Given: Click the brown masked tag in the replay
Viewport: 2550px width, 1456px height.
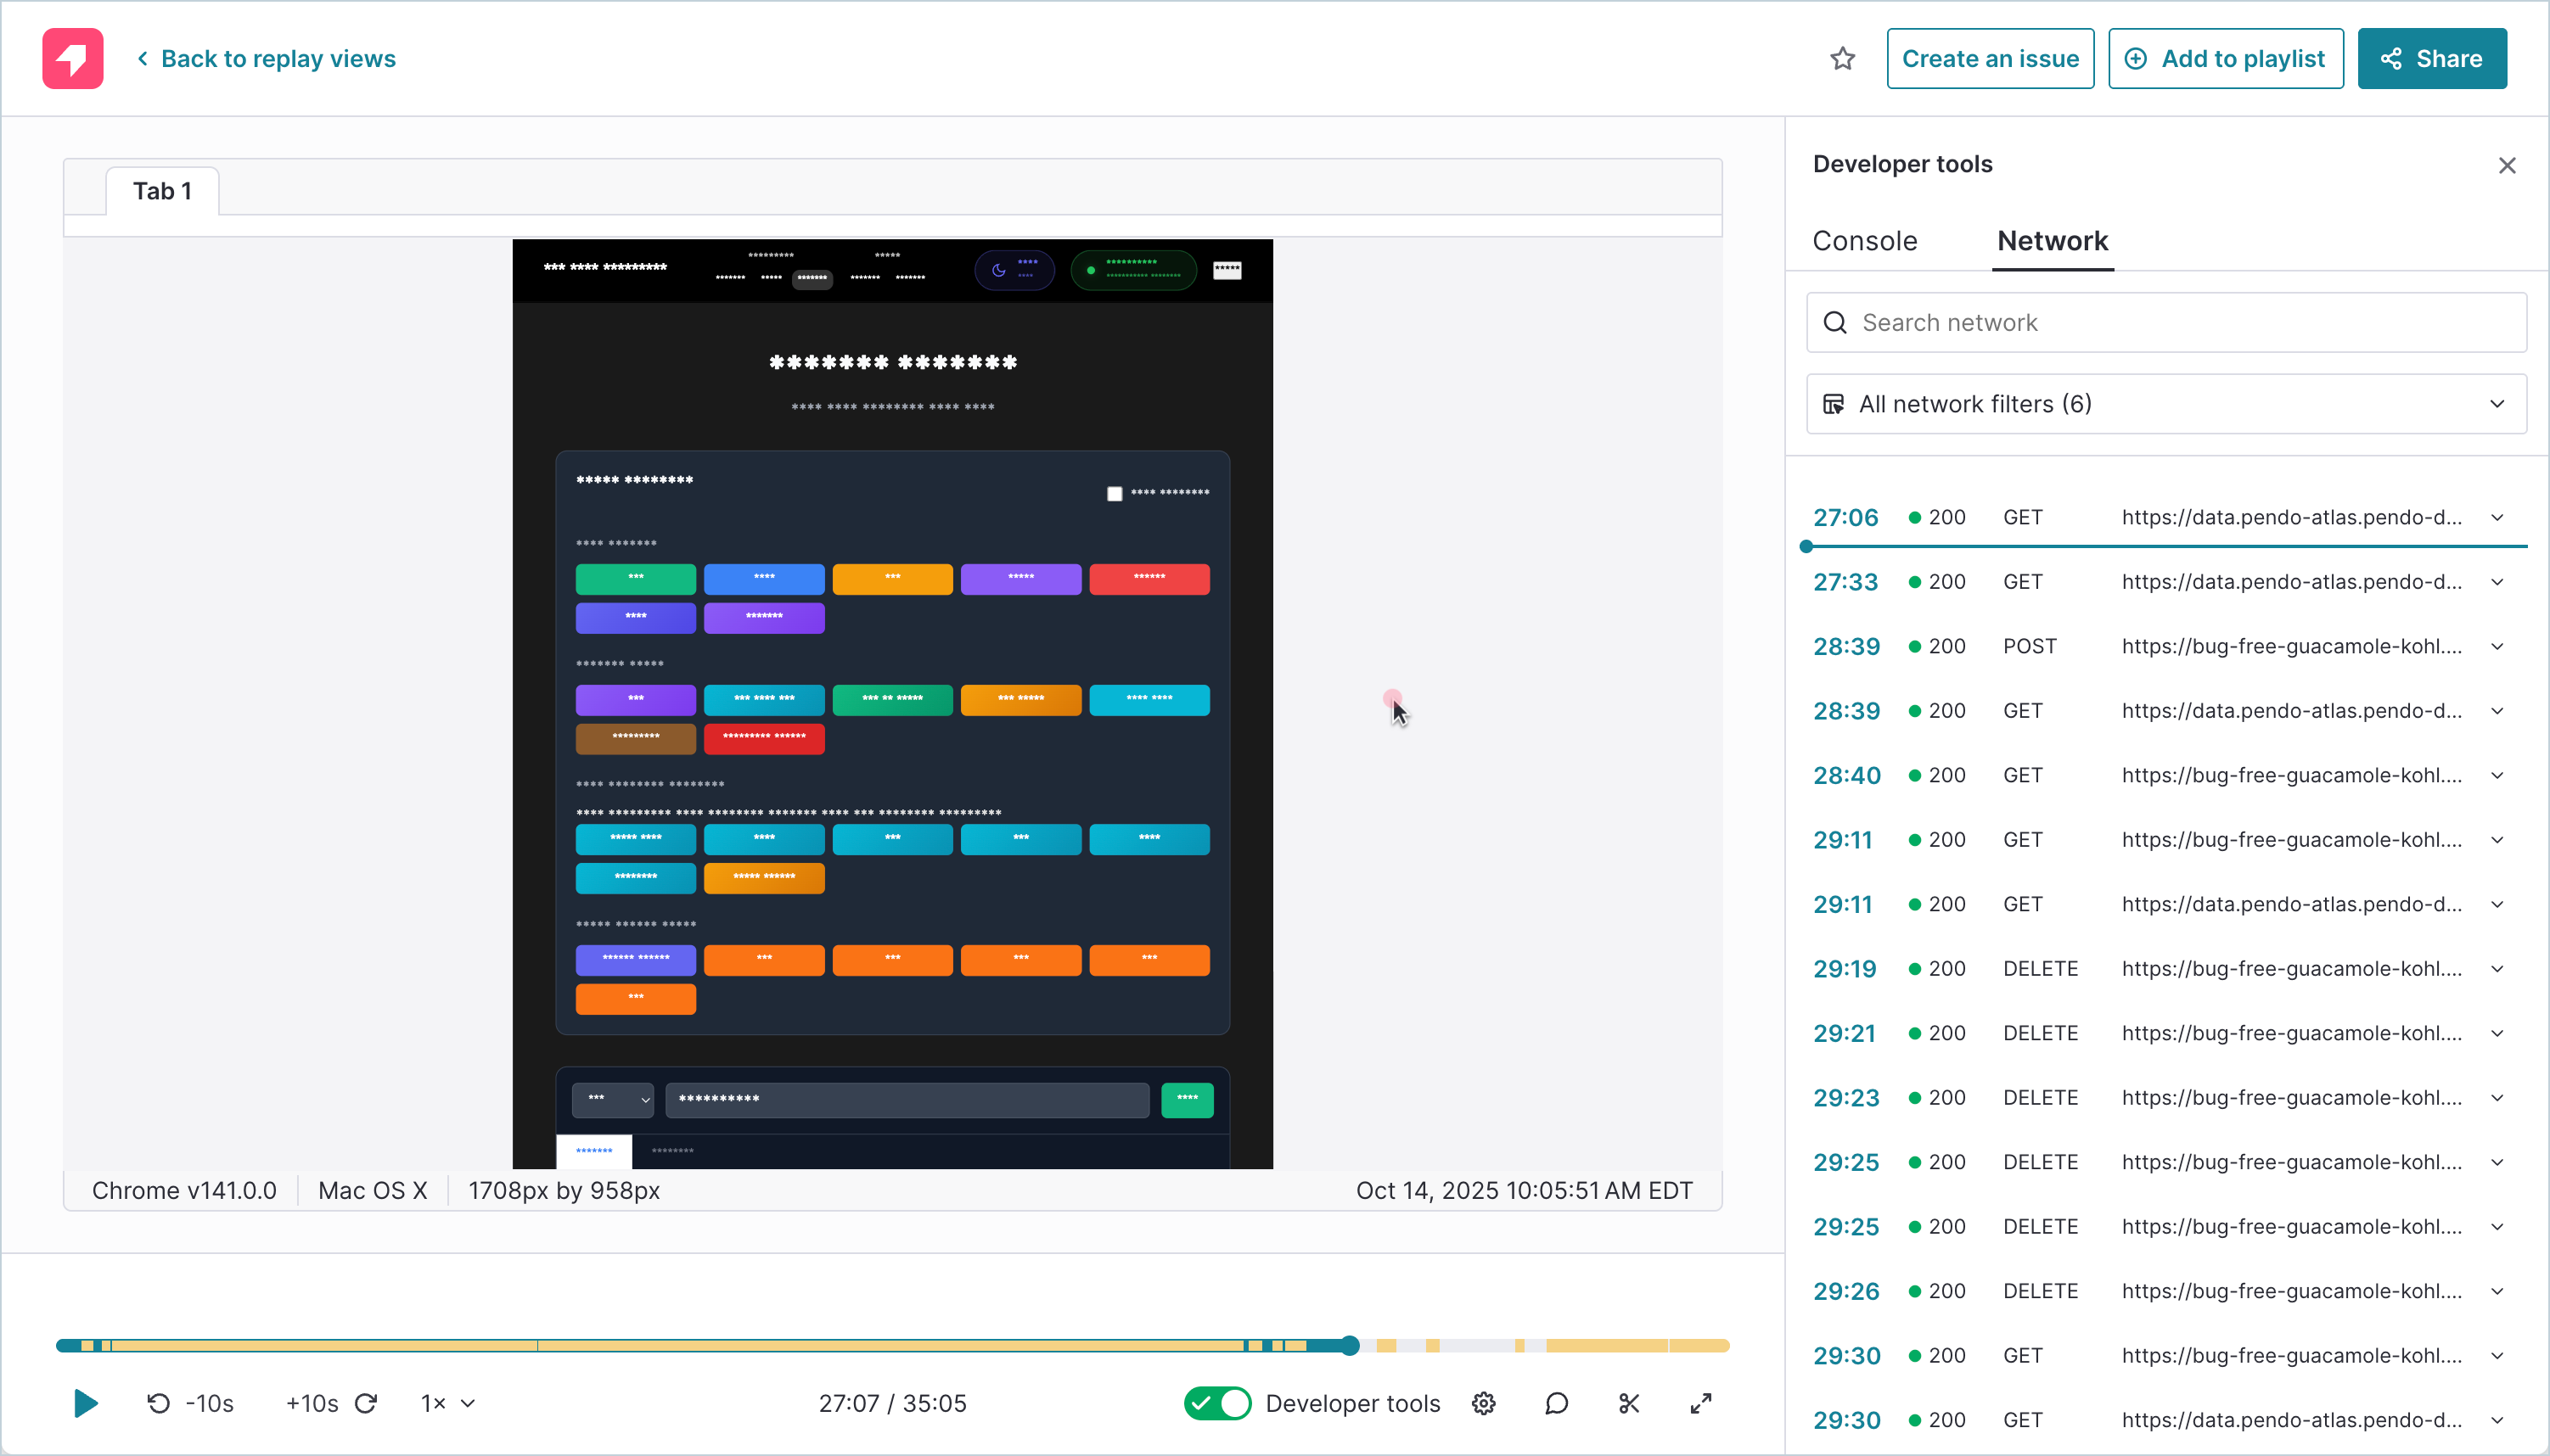Looking at the screenshot, I should (635, 738).
